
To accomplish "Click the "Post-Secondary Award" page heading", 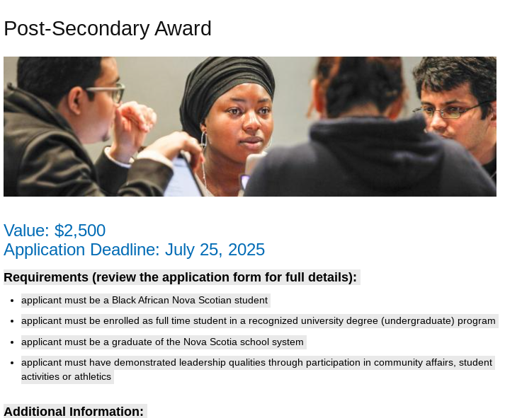I will tap(108, 29).
